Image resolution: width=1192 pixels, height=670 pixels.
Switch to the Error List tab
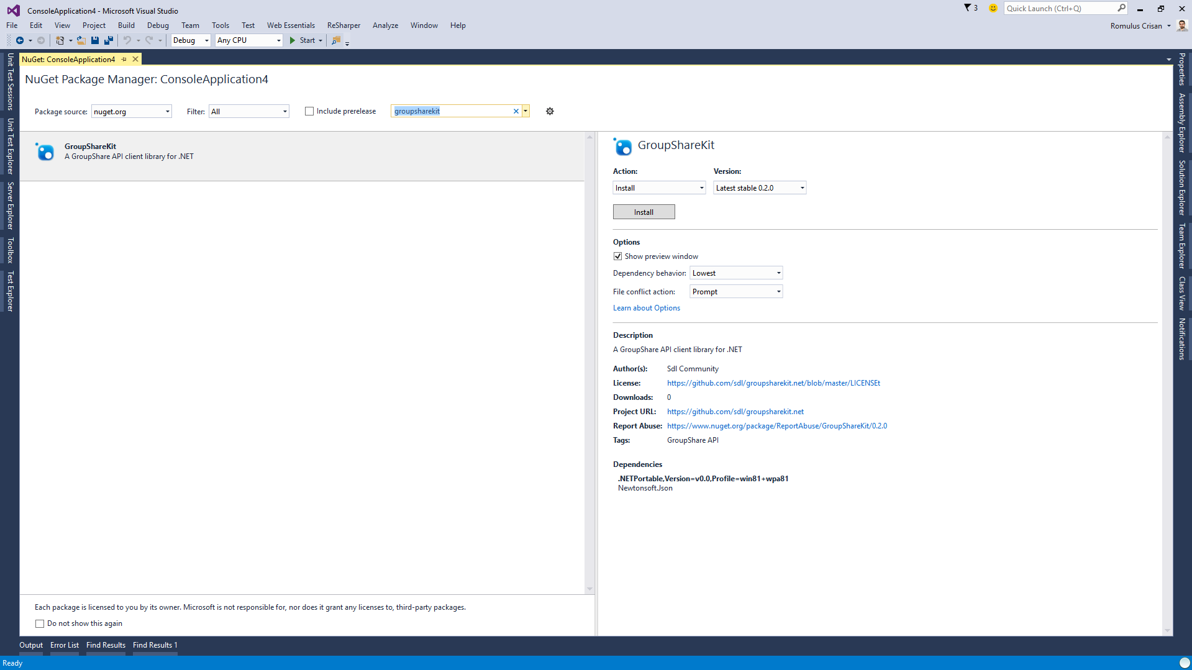[x=65, y=645]
